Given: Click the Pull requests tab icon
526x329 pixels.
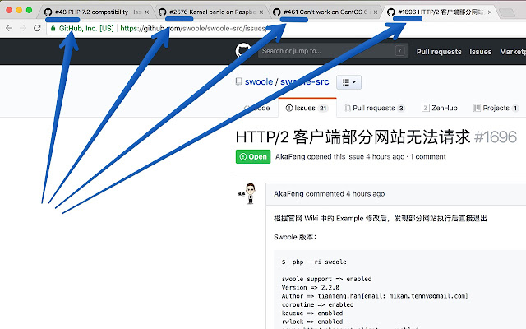Looking at the screenshot, I should (348, 108).
